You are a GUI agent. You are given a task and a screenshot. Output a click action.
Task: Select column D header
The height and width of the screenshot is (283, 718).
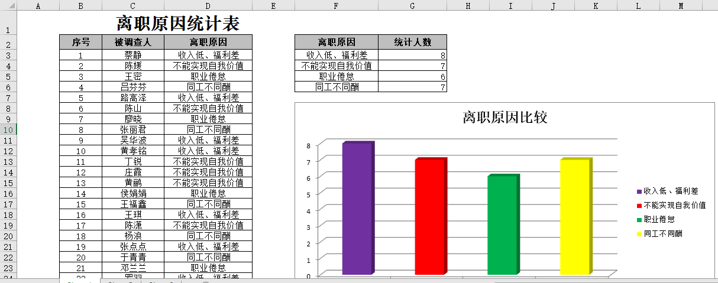[x=208, y=6]
